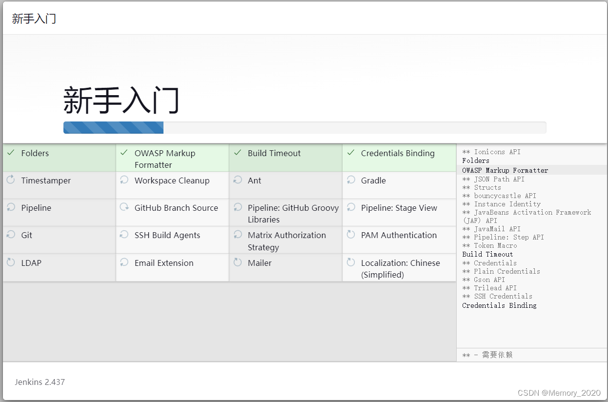Screen dimensions: 608x402
Task: Click the ** Structs log line
Action: pos(482,187)
